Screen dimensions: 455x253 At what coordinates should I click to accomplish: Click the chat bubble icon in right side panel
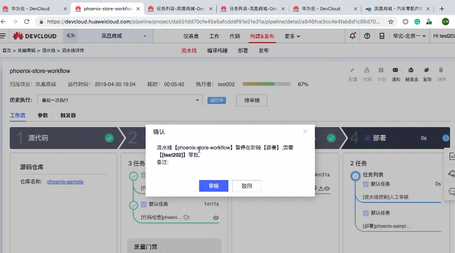[x=451, y=192]
